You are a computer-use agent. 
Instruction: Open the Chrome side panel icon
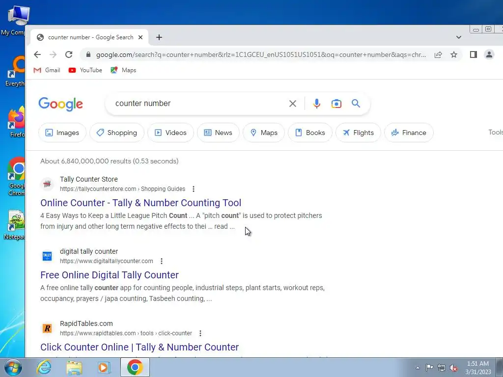tap(474, 54)
